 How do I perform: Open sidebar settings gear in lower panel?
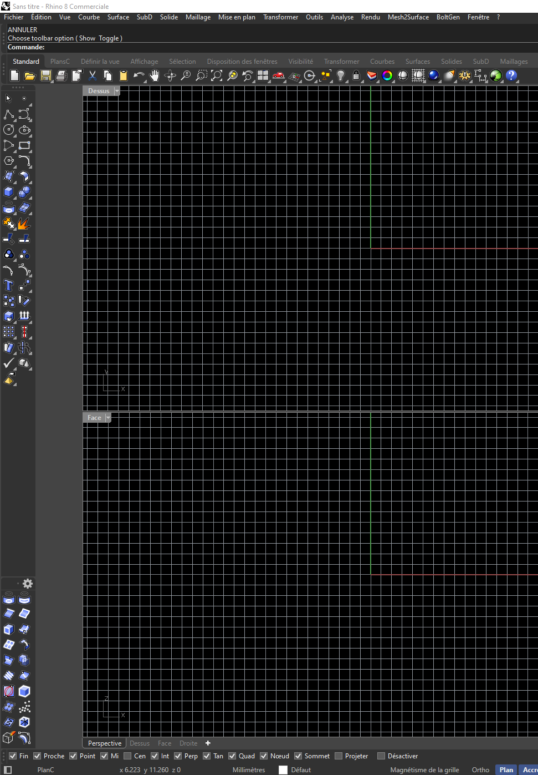28,584
